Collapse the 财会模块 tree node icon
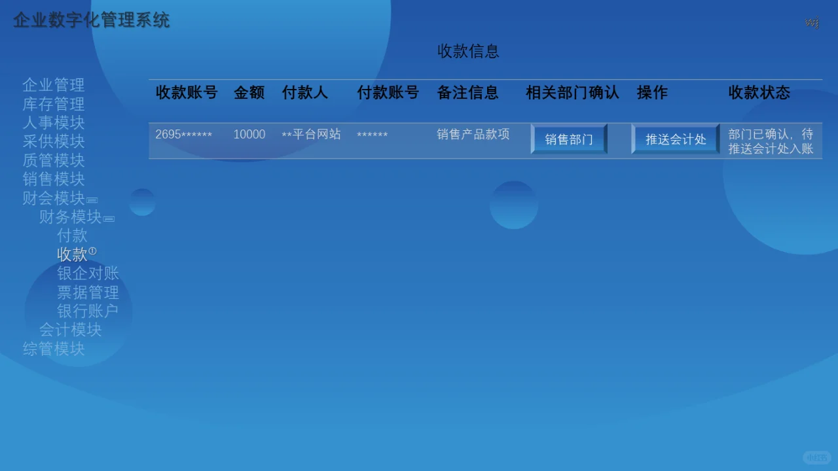Image resolution: width=838 pixels, height=471 pixels. click(x=92, y=200)
